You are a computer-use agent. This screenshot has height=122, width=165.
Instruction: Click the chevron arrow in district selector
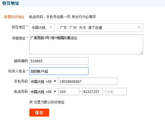click(x=139, y=27)
